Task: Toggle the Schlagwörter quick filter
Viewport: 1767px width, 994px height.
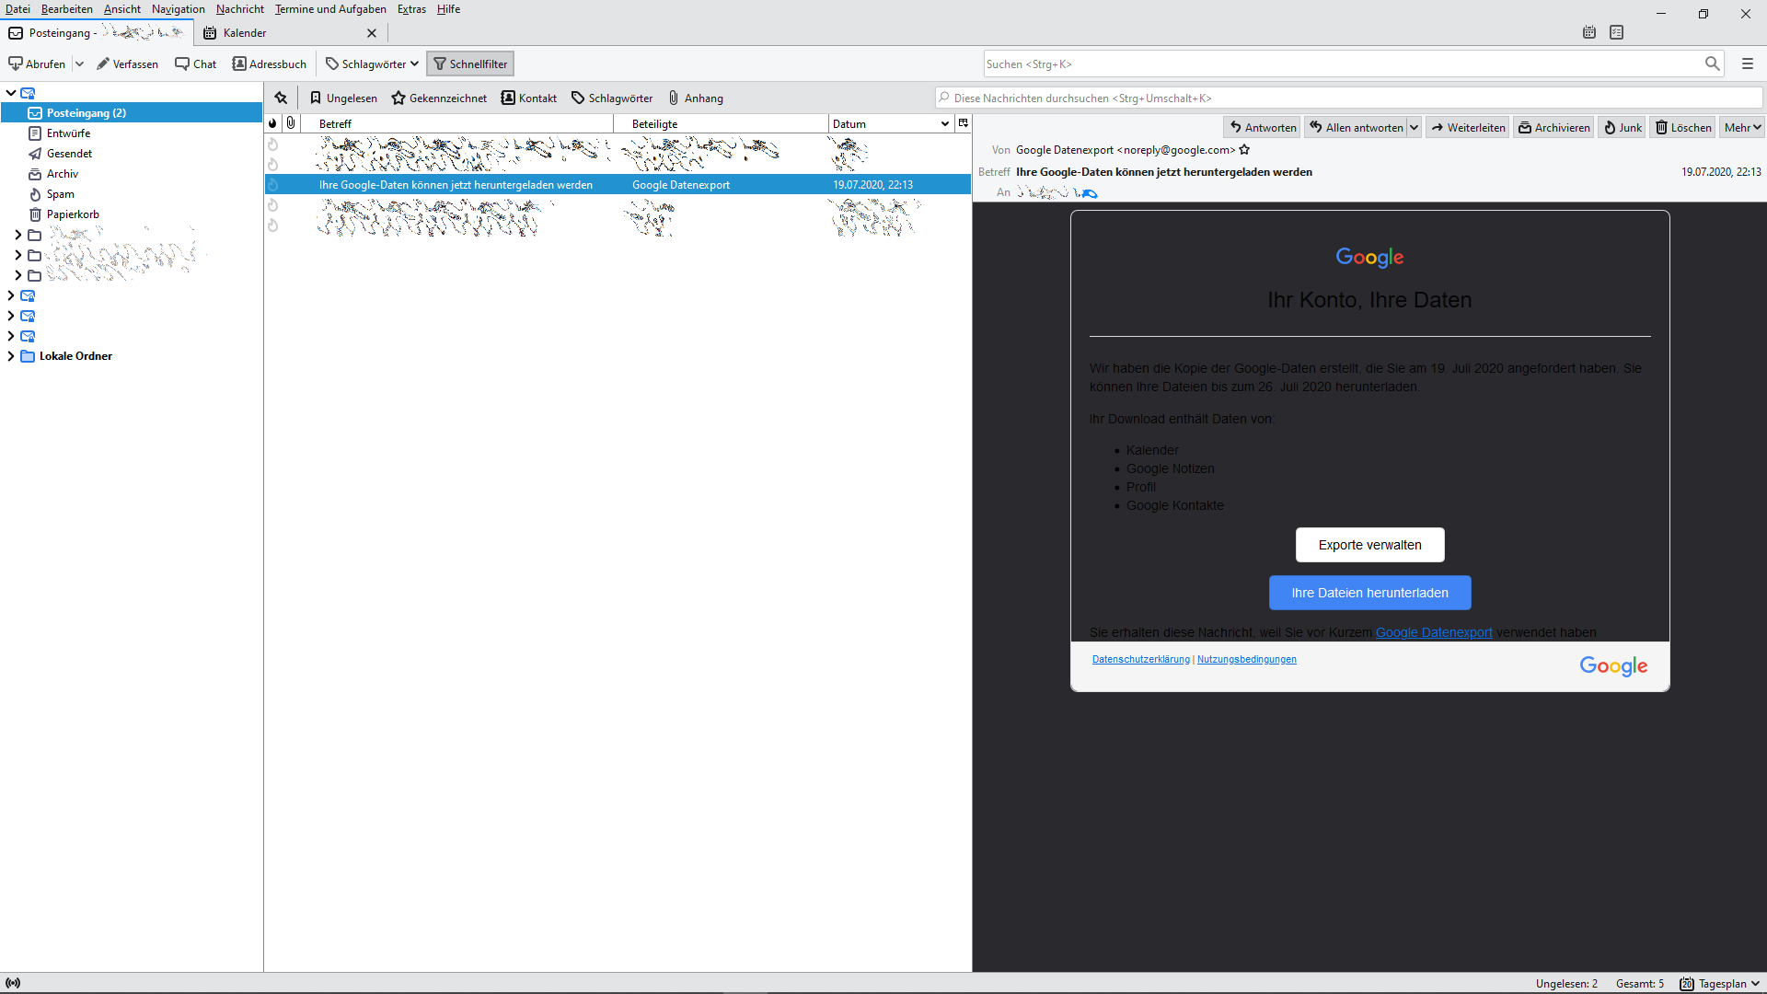Action: click(612, 98)
